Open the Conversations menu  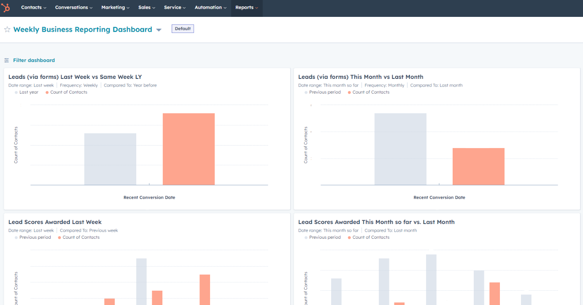click(x=74, y=8)
